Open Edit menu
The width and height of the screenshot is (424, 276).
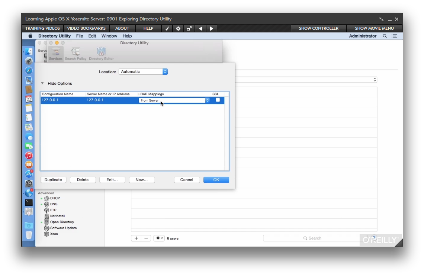click(92, 36)
